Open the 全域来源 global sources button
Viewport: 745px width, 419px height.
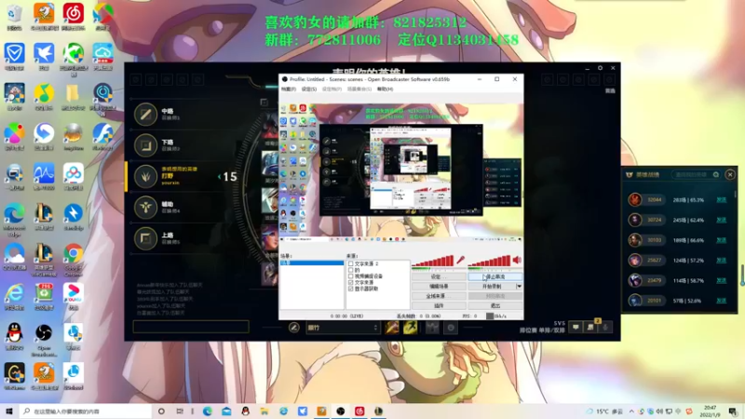click(x=439, y=296)
